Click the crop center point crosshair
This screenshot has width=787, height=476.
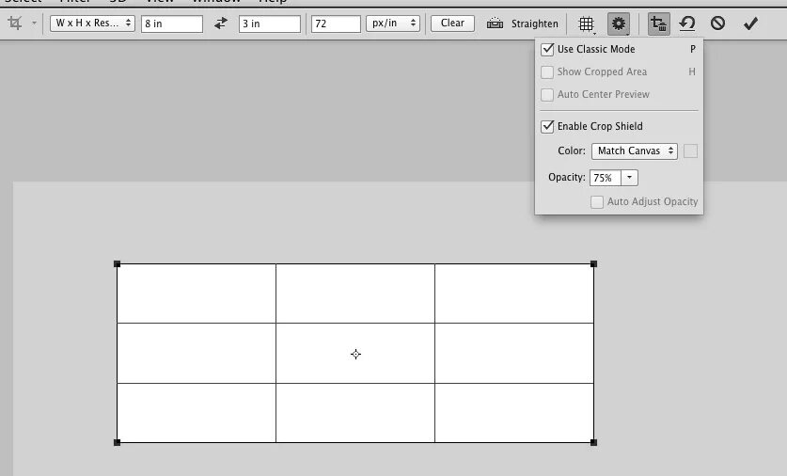click(355, 355)
